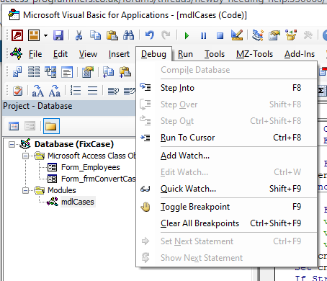Screen dimensions: 327x281
Task: Click the MZ-Tools paste with plus icon
Action: pyautogui.click(x=125, y=72)
